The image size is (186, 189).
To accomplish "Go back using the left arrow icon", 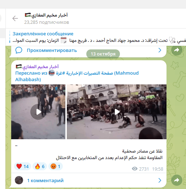I will 15,18.
